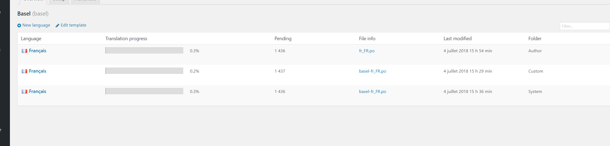Open basel-fr_FR.po in the Custom folder row
The width and height of the screenshot is (610, 146).
coord(372,71)
